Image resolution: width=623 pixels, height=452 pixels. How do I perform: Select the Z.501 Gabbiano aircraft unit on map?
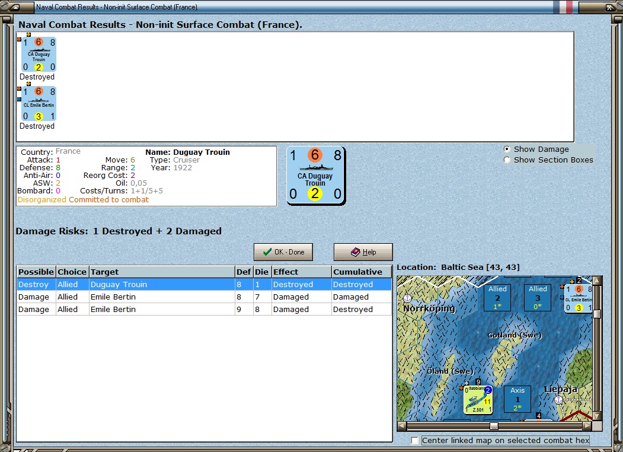click(478, 399)
